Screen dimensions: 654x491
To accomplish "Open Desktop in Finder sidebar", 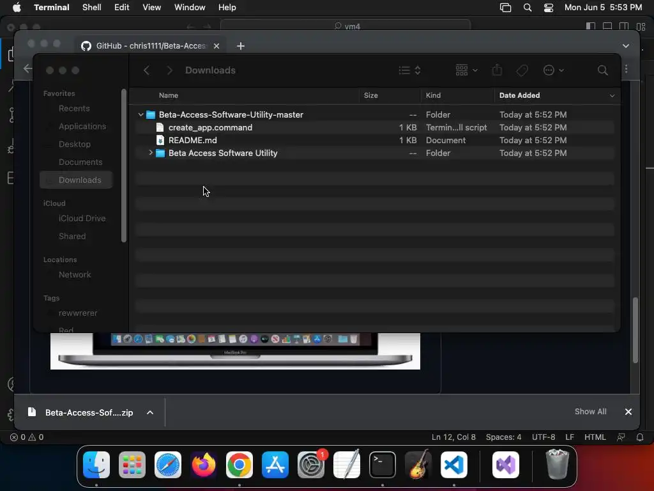I will 74,144.
